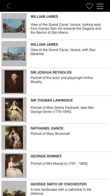Open the San Geremia painting thumbnail
The width and height of the screenshot is (110, 196).
14,54
